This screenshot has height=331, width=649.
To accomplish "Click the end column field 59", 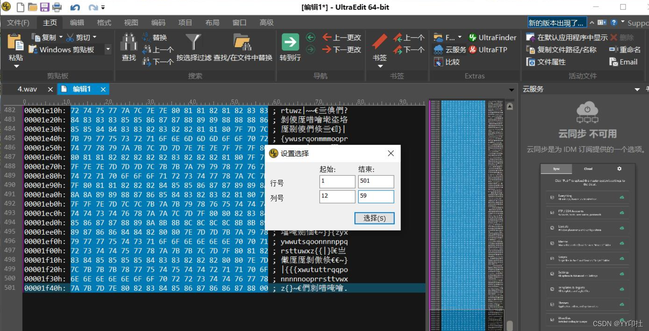I will (376, 196).
